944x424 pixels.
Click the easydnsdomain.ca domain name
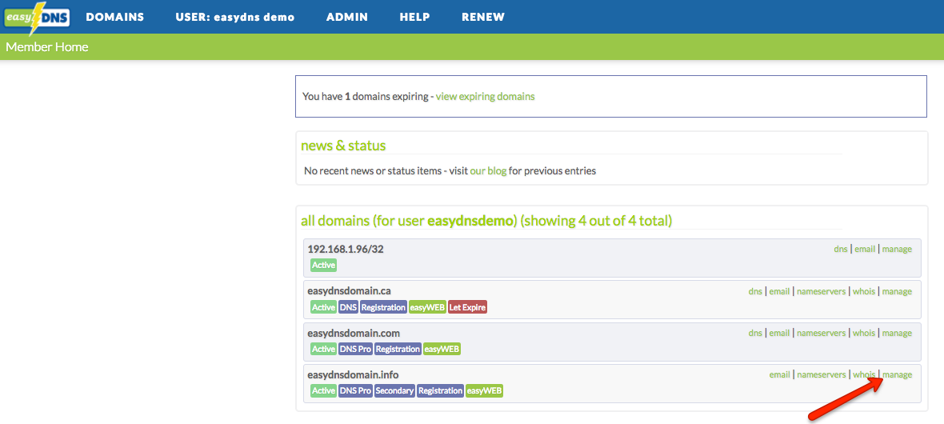pyautogui.click(x=349, y=291)
